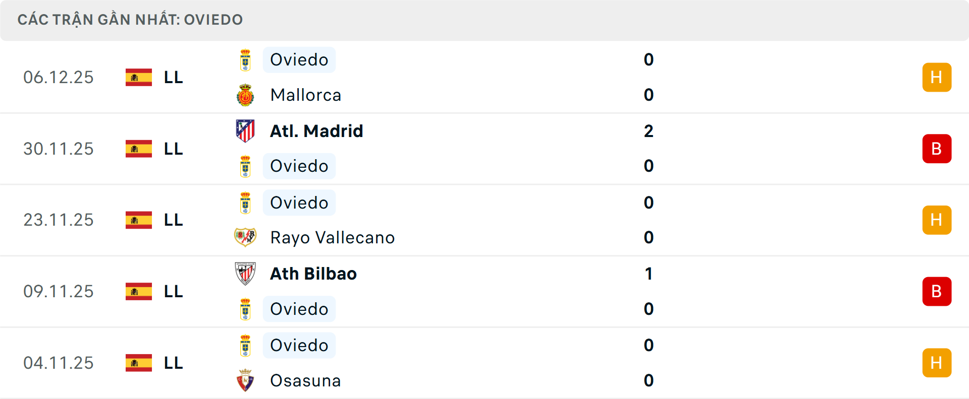Click the Spain flag on the 04.11.25 row
The width and height of the screenshot is (969, 399).
(x=138, y=363)
